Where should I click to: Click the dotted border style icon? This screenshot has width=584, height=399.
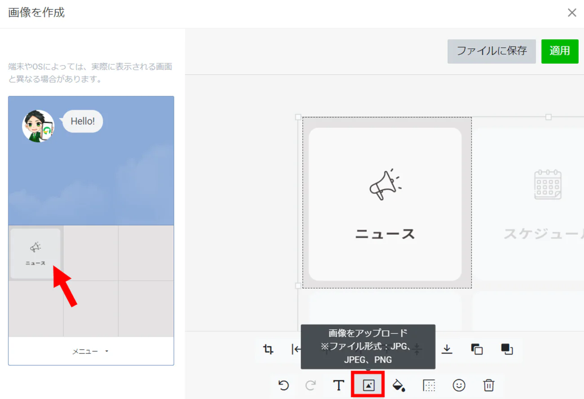[429, 385]
